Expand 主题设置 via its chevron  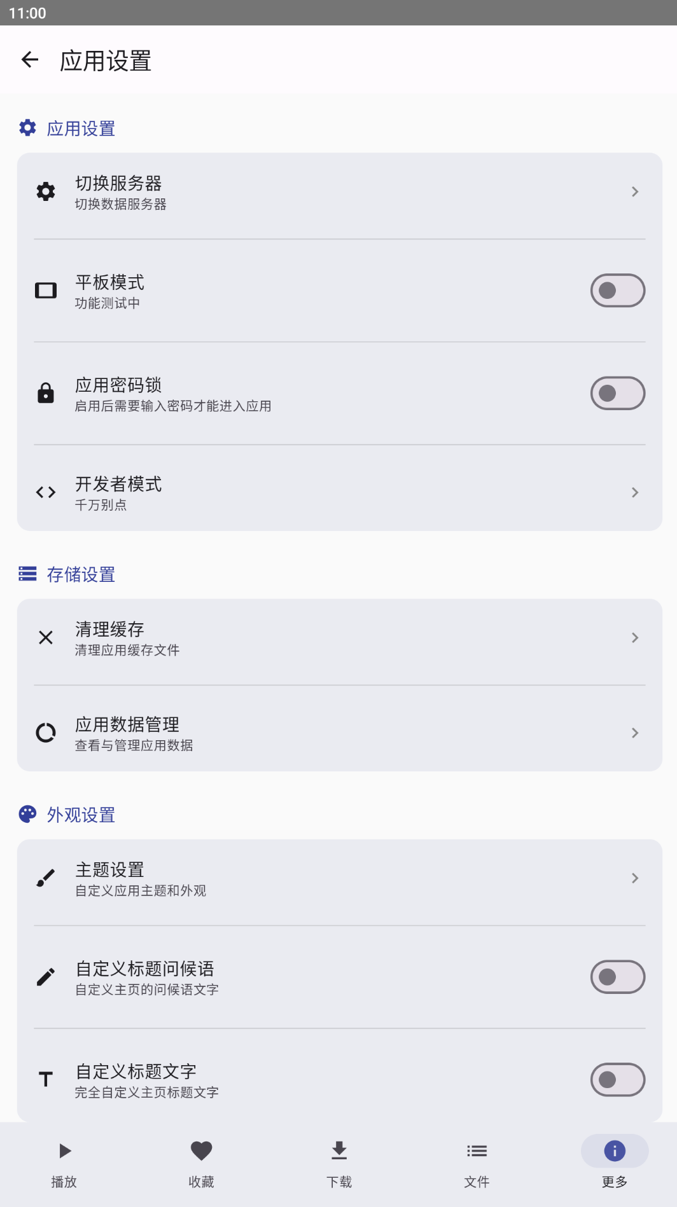(x=634, y=878)
